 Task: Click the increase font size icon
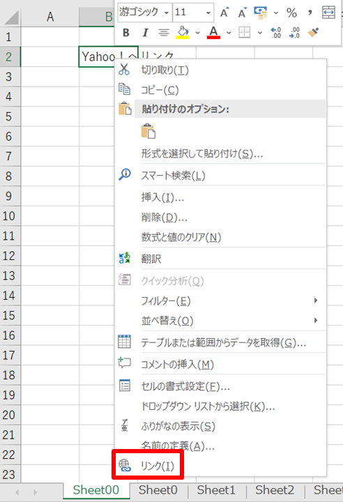tap(224, 13)
